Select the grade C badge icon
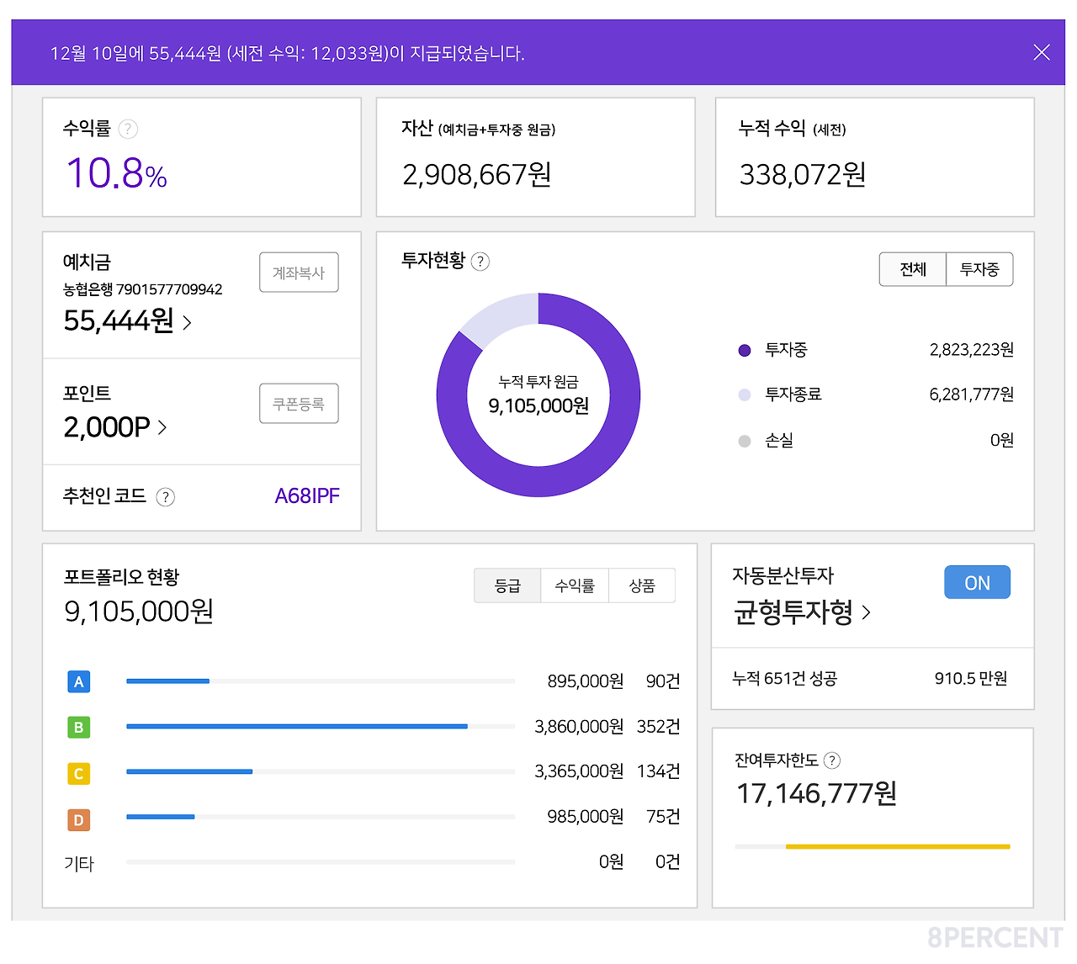Viewport: 1077px width, 964px height. [78, 773]
